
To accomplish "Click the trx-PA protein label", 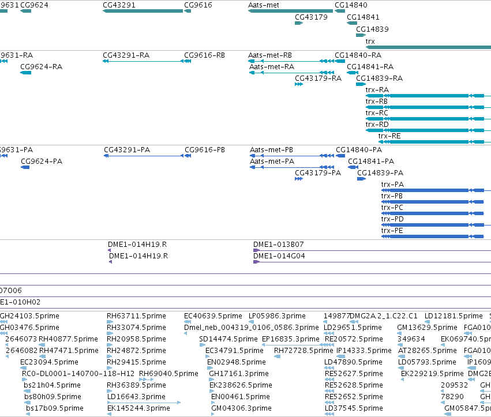I will click(392, 185).
